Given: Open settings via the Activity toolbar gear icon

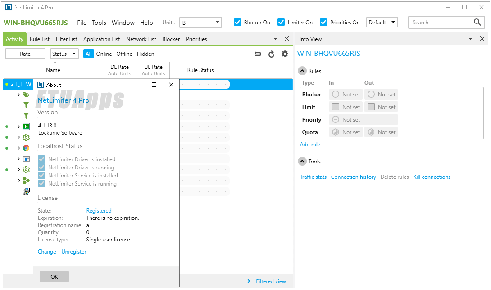Looking at the screenshot, I should (x=285, y=54).
